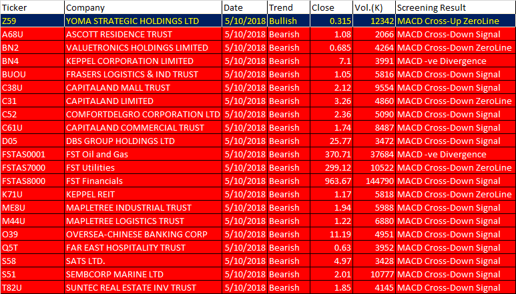Select the Ticker column header

(32, 7)
